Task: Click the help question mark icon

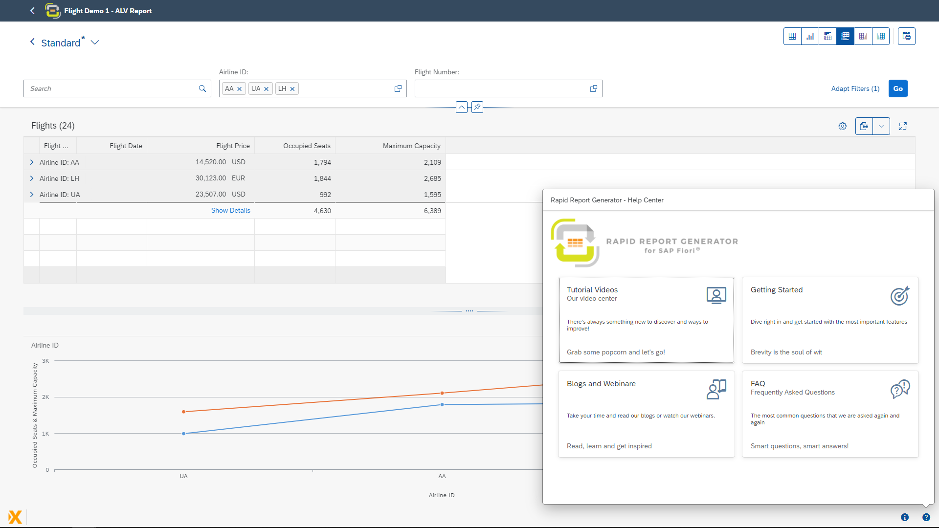Action: tap(926, 517)
